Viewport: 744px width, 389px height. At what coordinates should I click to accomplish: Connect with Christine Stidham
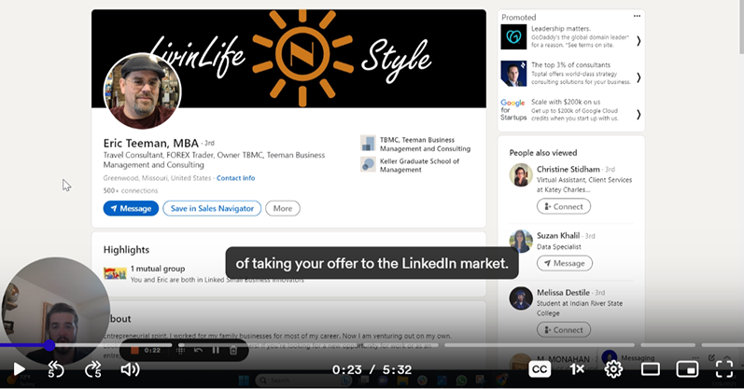[563, 206]
